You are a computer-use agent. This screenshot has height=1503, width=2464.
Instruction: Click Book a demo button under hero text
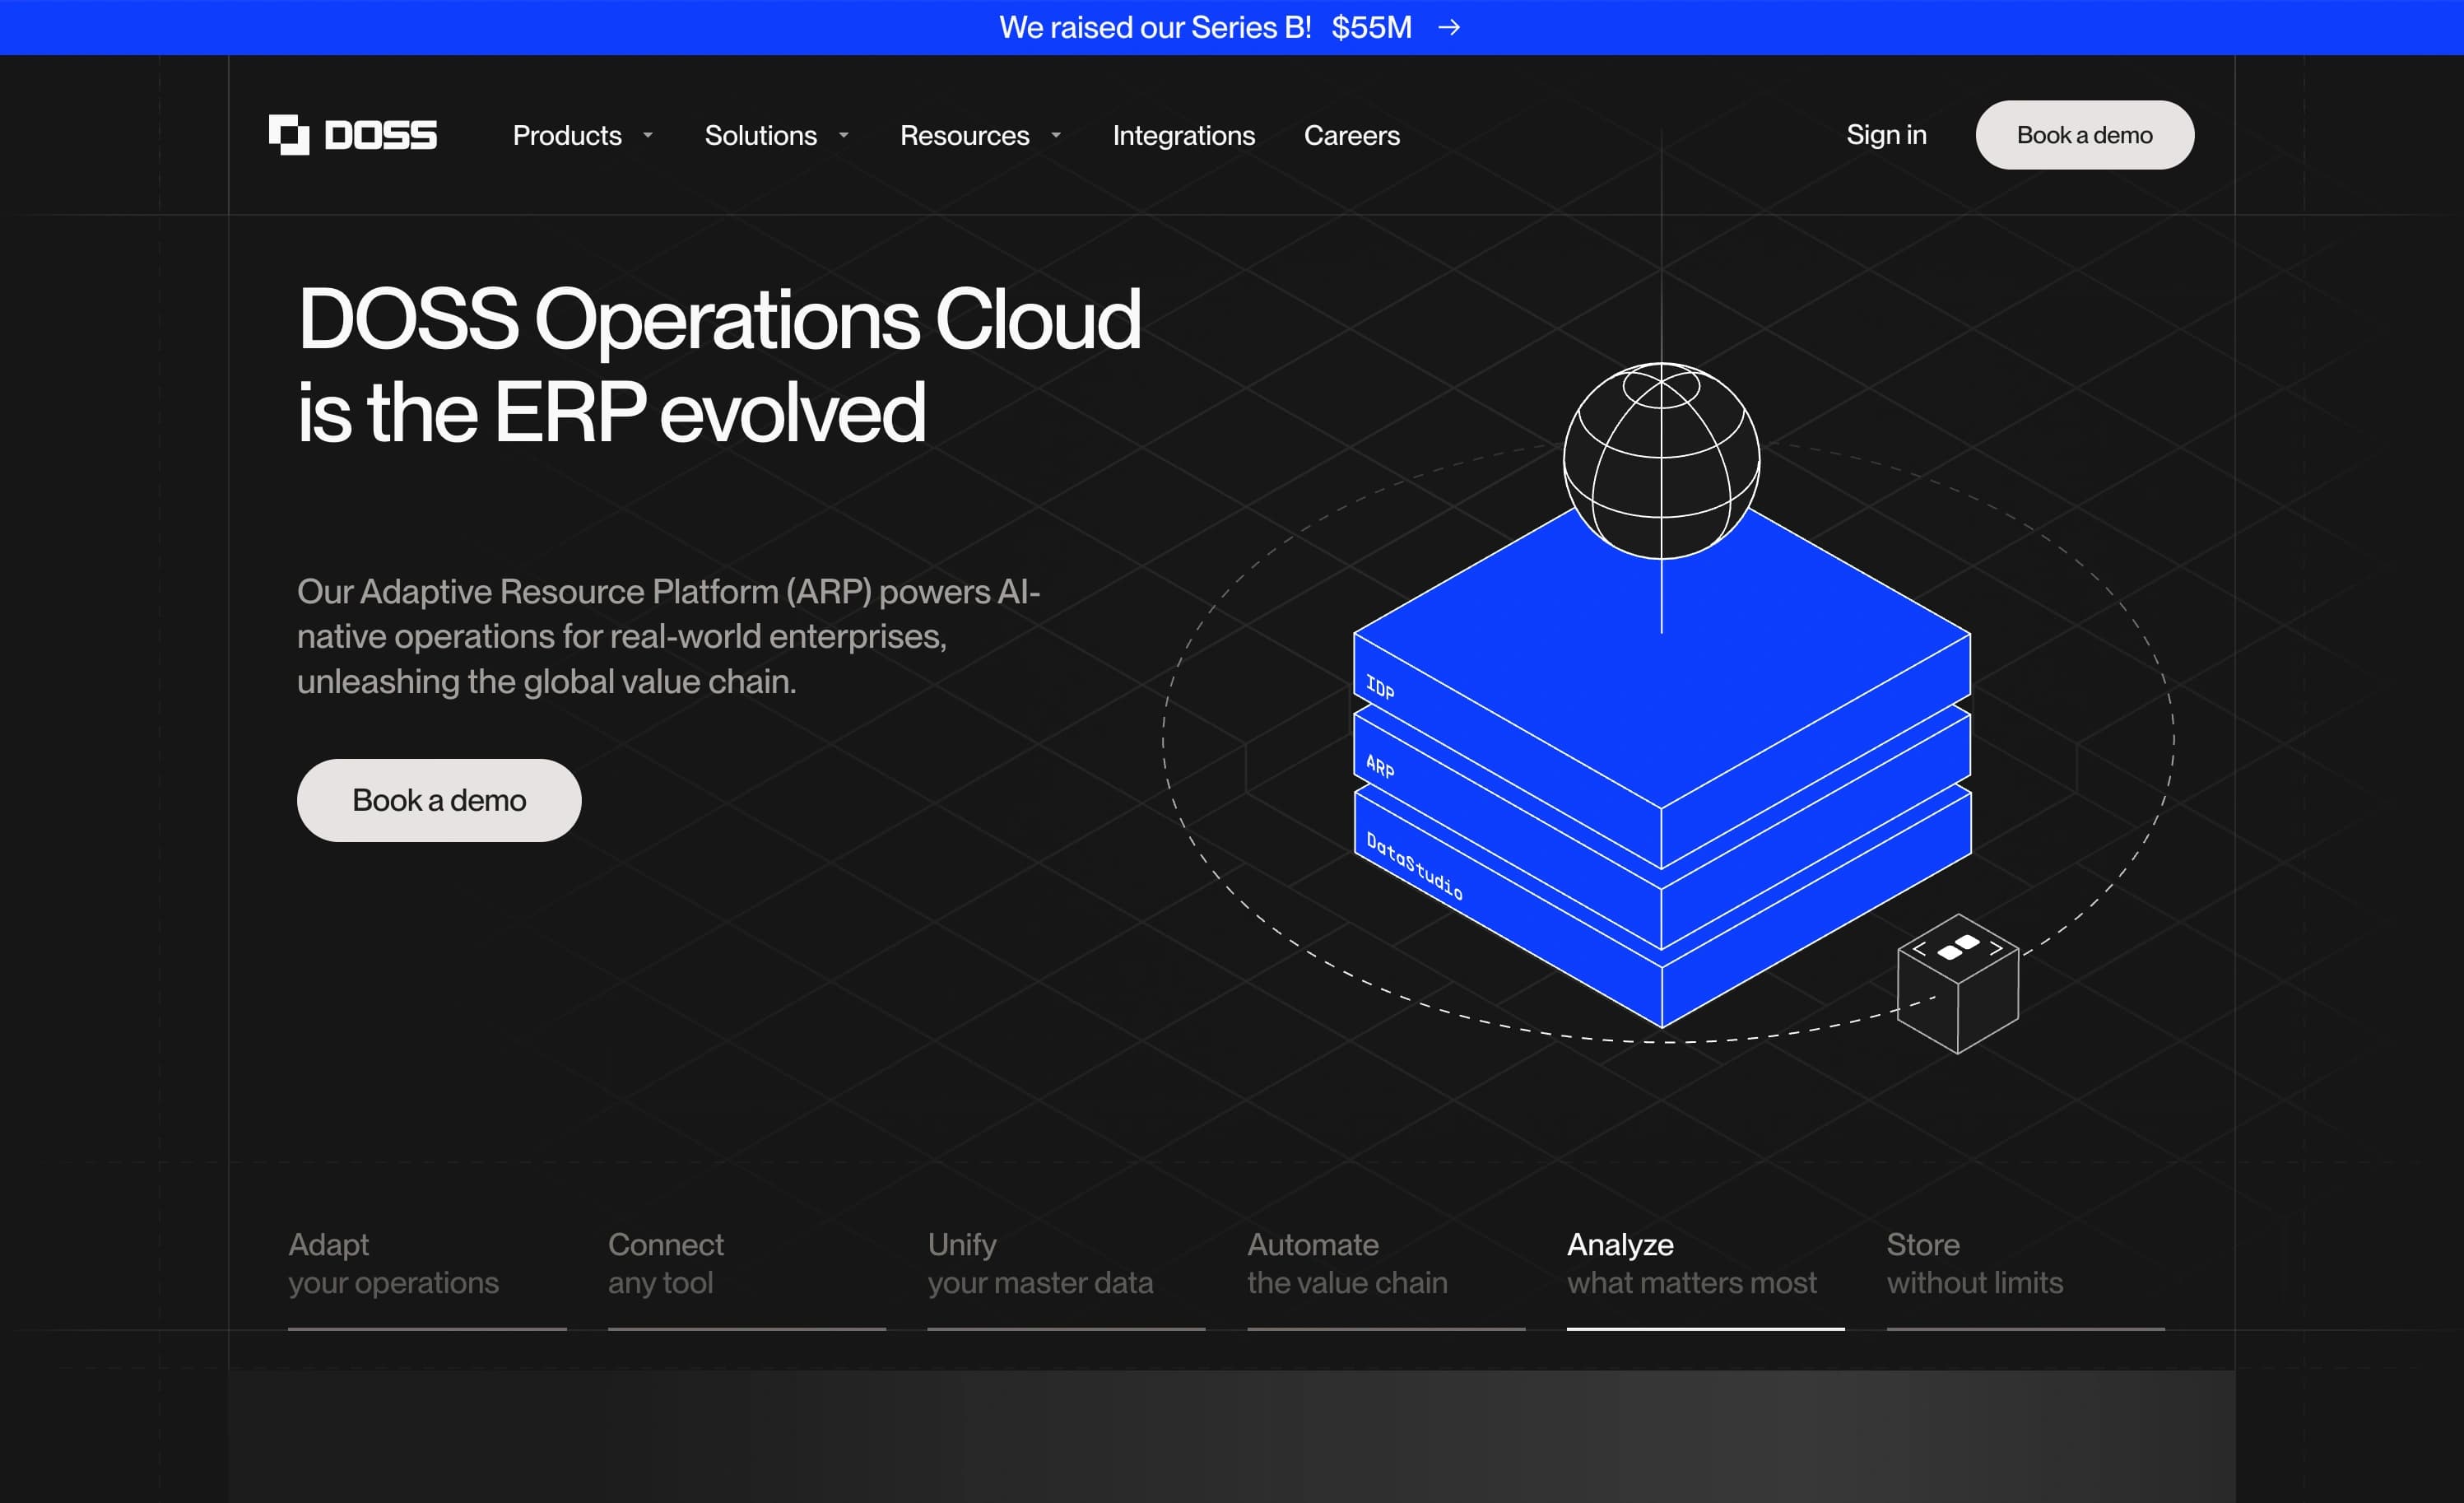[x=439, y=800]
